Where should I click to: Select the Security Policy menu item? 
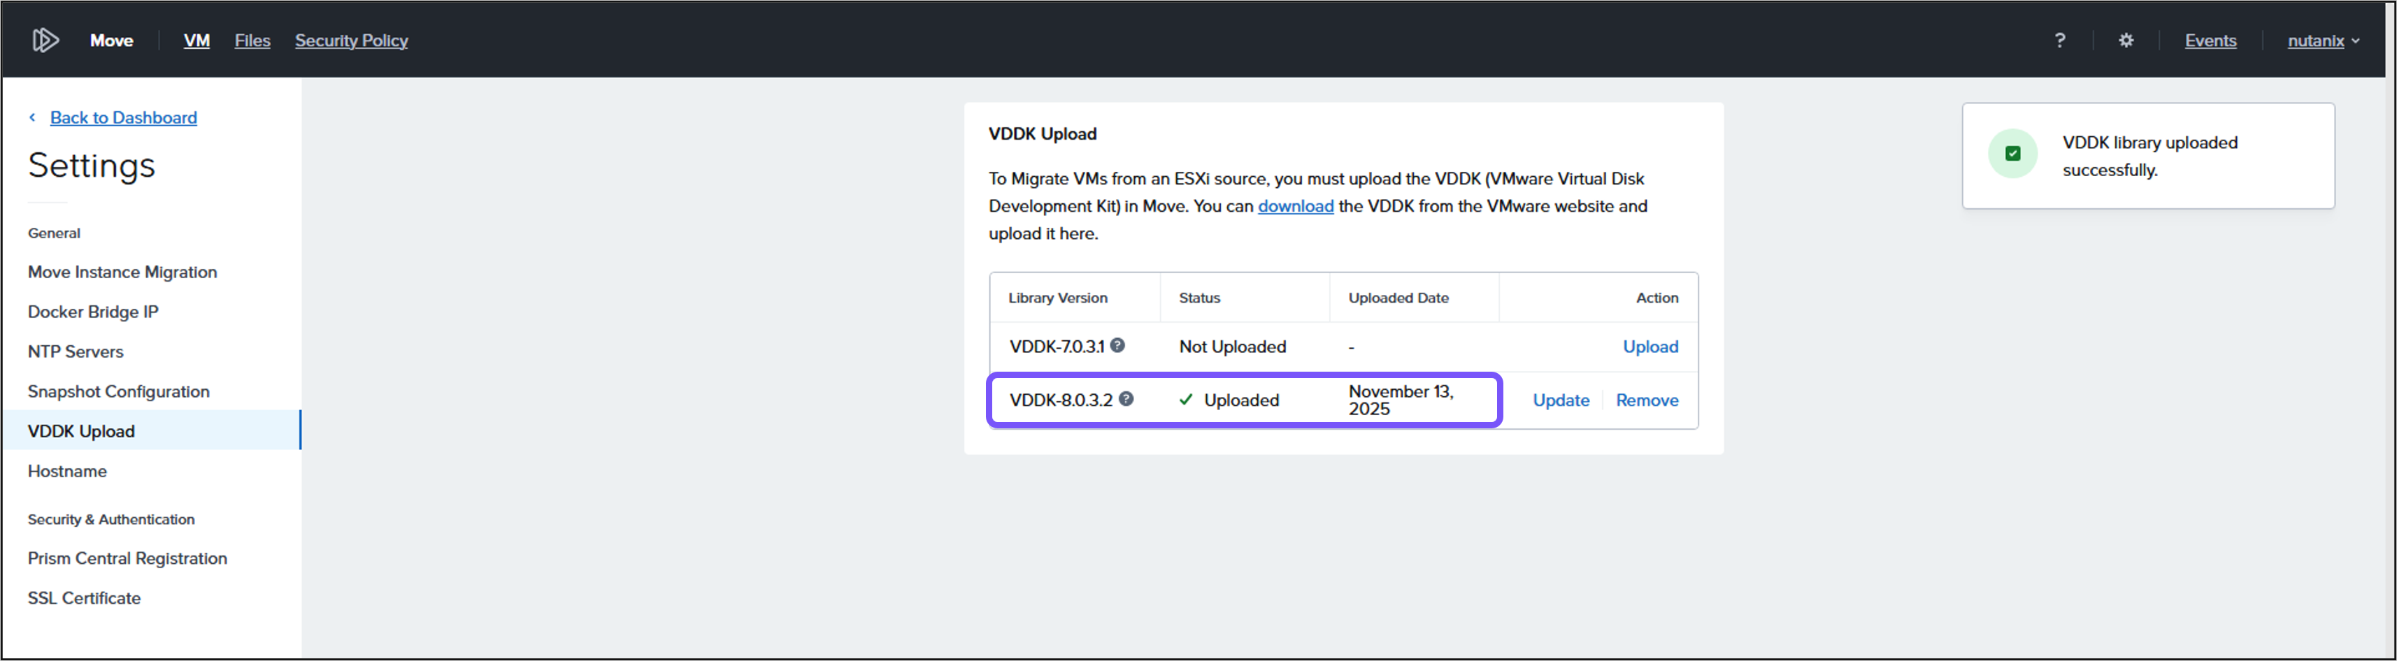pyautogui.click(x=351, y=40)
